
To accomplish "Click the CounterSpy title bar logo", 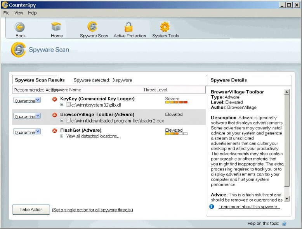I will point(5,5).
